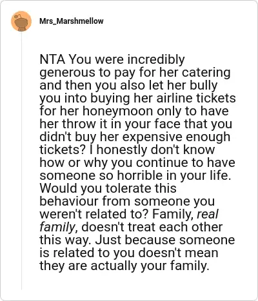
Task: Click the closing line "they are actually your family."
Action: point(124,266)
